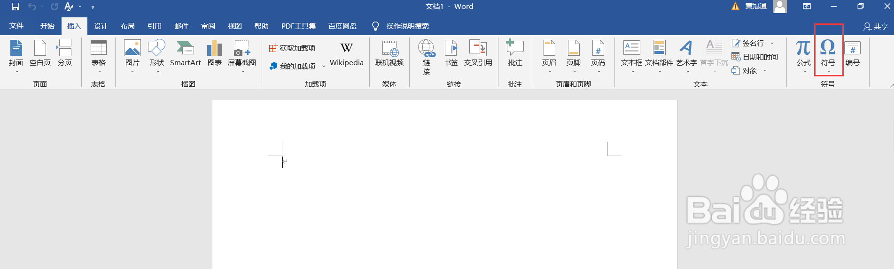Image resolution: width=894 pixels, height=269 pixels.
Task: Click Signature Line (签名行) button
Action: 748,43
